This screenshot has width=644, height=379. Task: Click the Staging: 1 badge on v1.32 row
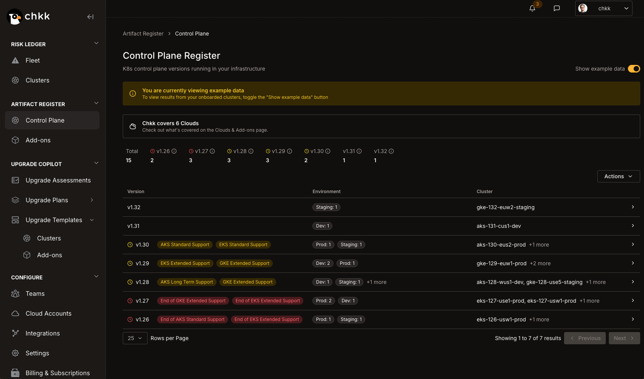[327, 207]
